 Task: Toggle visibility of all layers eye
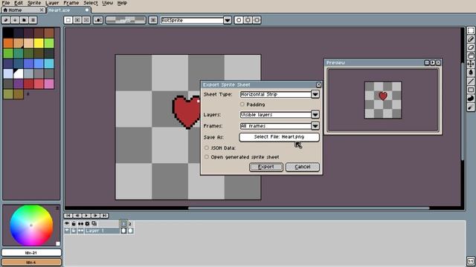(x=67, y=224)
